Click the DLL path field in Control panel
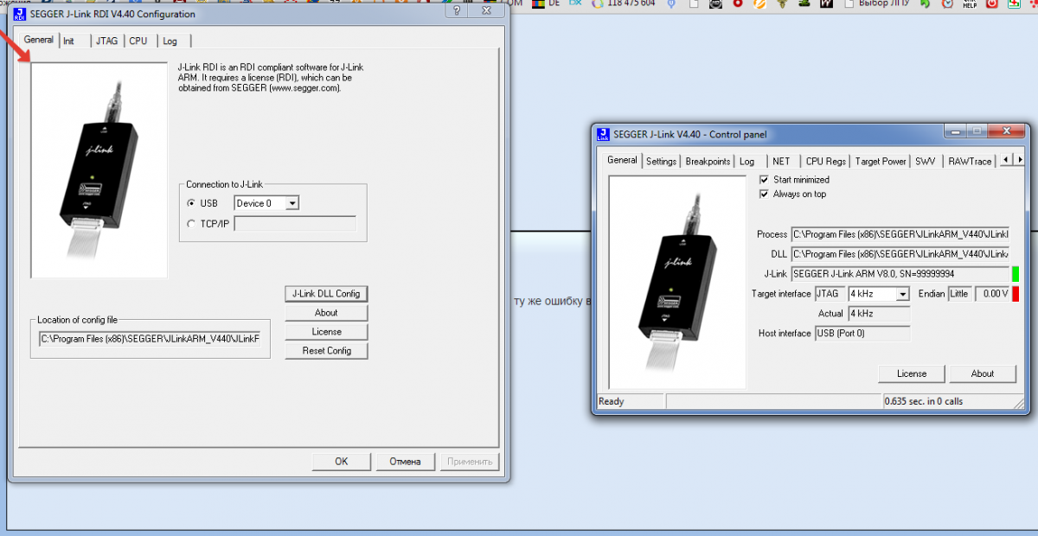1038x536 pixels. [900, 254]
